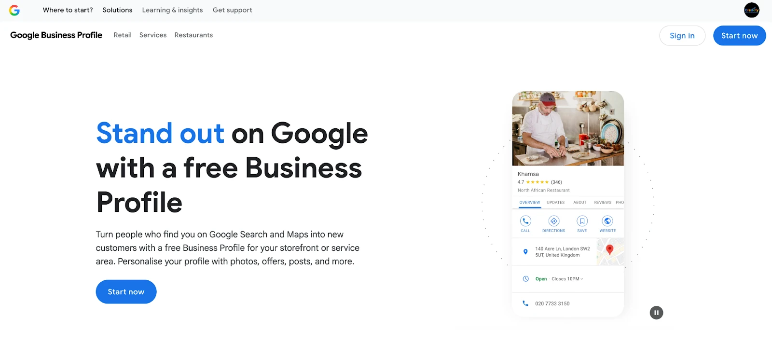This screenshot has width=772, height=344.
Task: Select the Reviews tab in the card
Action: 603,203
